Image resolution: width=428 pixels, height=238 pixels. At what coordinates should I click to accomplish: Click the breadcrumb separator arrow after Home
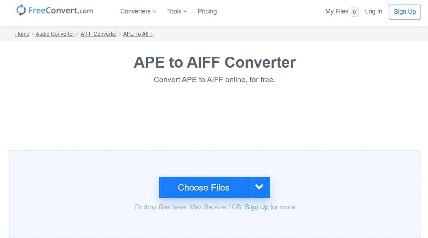pyautogui.click(x=33, y=34)
